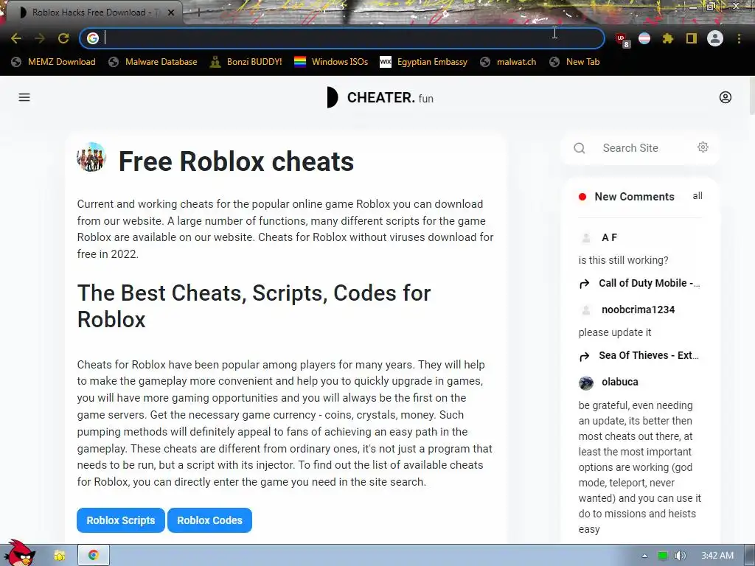This screenshot has height=566, width=755.
Task: Click the 3:42 AM clock
Action: (717, 556)
